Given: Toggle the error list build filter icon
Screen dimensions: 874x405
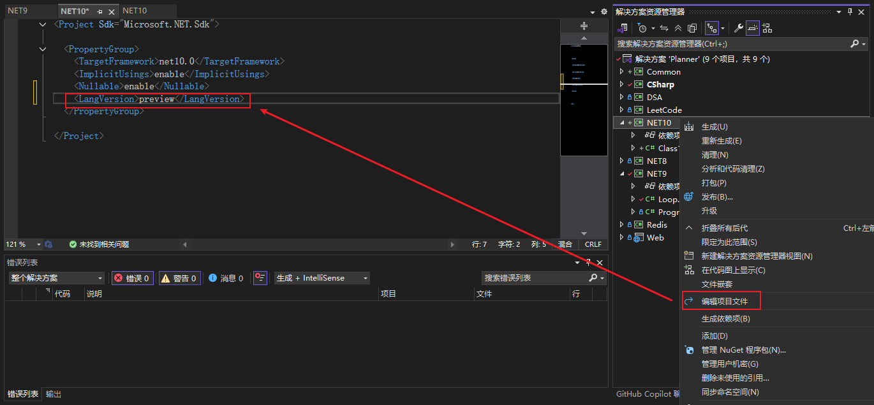Looking at the screenshot, I should click(x=260, y=278).
